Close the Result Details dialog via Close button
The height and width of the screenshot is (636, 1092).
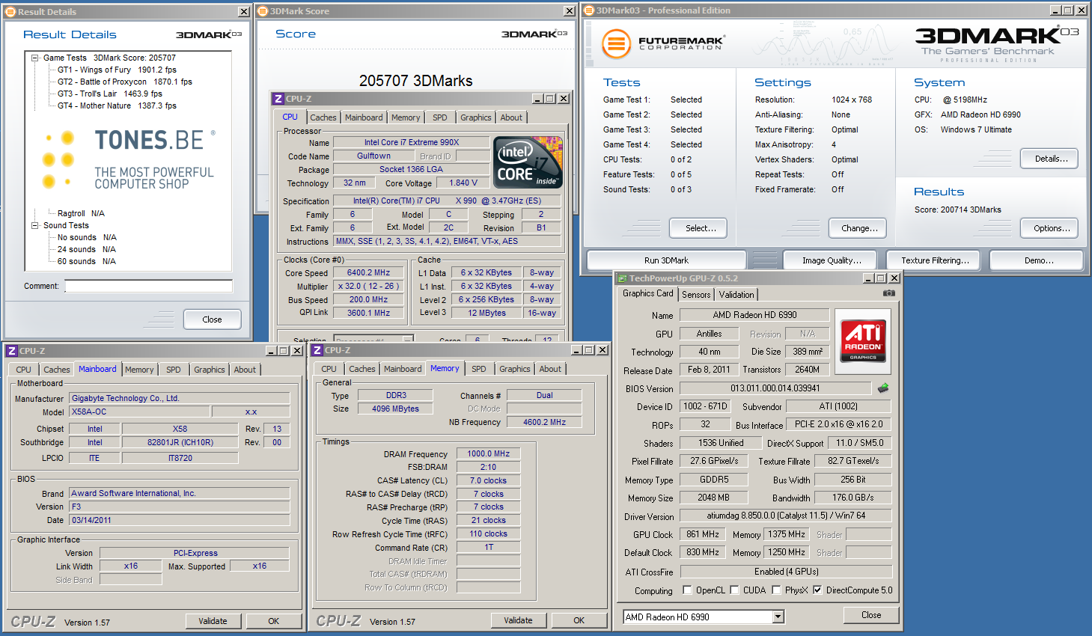coord(212,319)
